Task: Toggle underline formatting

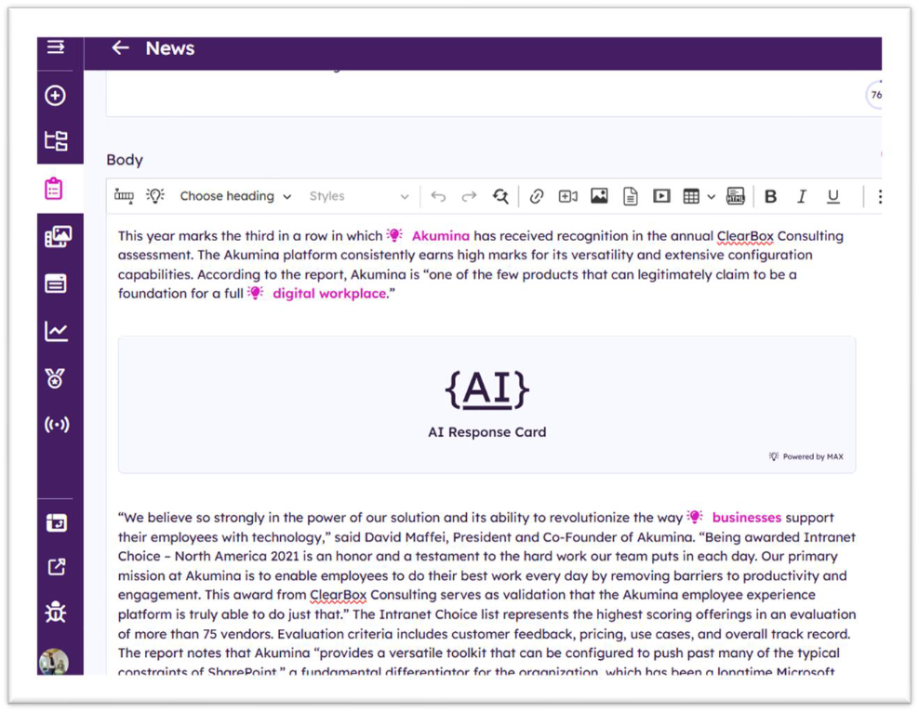Action: click(832, 196)
